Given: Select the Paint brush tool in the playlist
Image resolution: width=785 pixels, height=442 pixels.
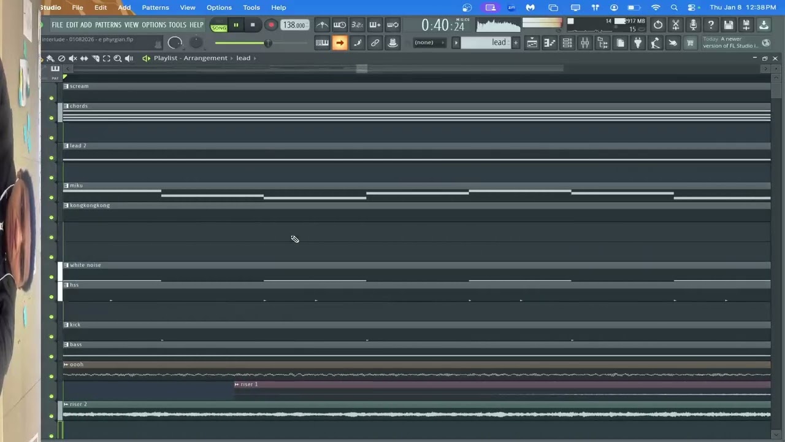Looking at the screenshot, I should tap(50, 58).
